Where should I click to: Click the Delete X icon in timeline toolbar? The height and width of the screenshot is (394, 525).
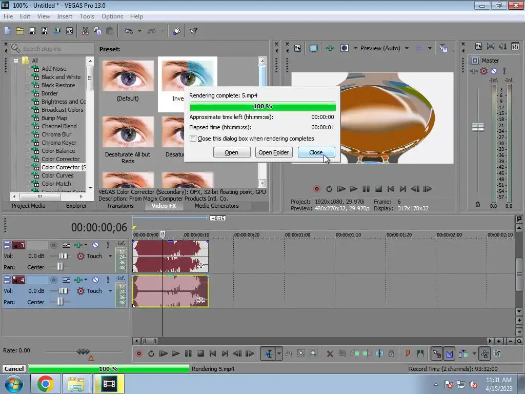pos(330,353)
